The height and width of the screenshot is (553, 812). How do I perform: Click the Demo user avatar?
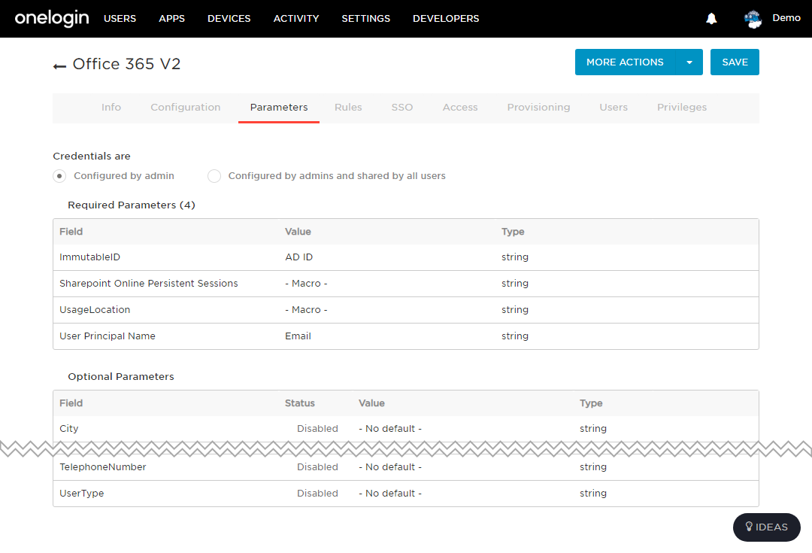click(753, 19)
